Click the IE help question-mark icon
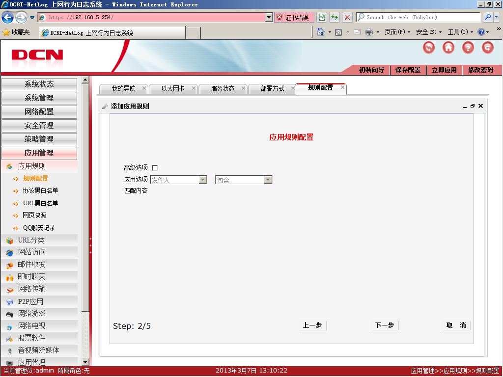 coord(481,32)
